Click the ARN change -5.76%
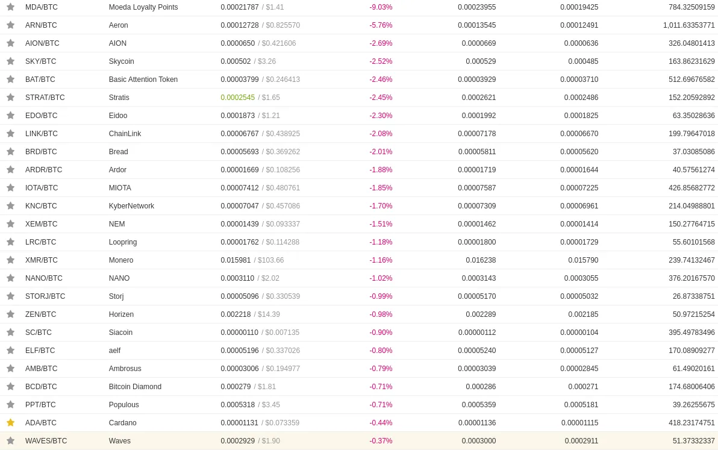 pyautogui.click(x=381, y=25)
